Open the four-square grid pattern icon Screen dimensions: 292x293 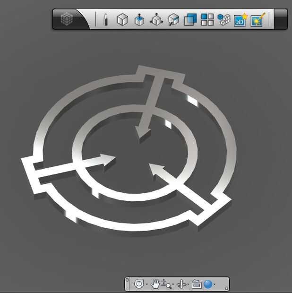click(207, 19)
